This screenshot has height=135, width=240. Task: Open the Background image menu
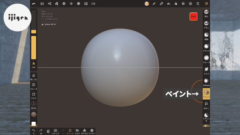tap(86, 4)
